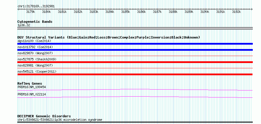Viewport: 261px width, 124px height.
Task: Click the thin red nsv829870 loss line
Action: coord(135,56)
